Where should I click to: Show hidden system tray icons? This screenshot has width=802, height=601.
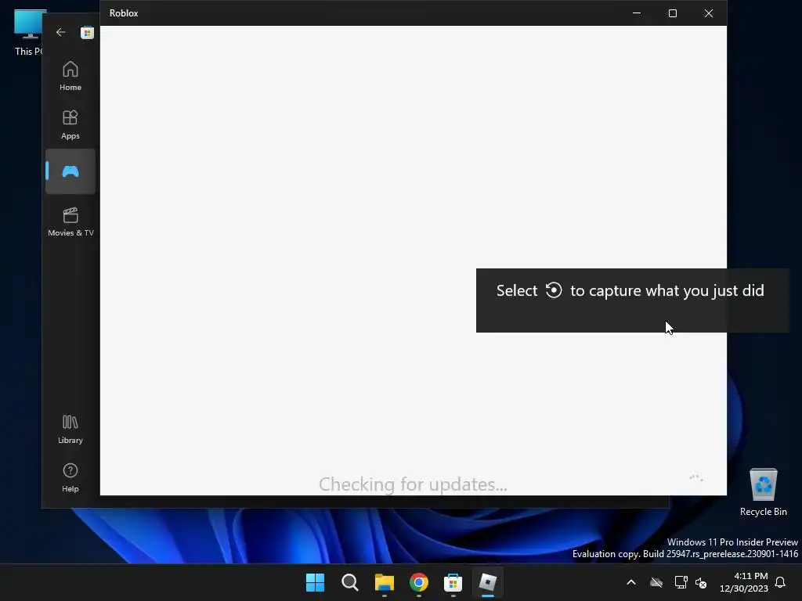click(x=631, y=582)
